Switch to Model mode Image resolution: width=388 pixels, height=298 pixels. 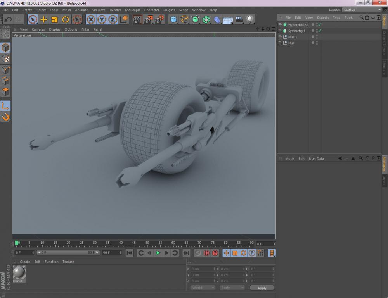[5, 47]
